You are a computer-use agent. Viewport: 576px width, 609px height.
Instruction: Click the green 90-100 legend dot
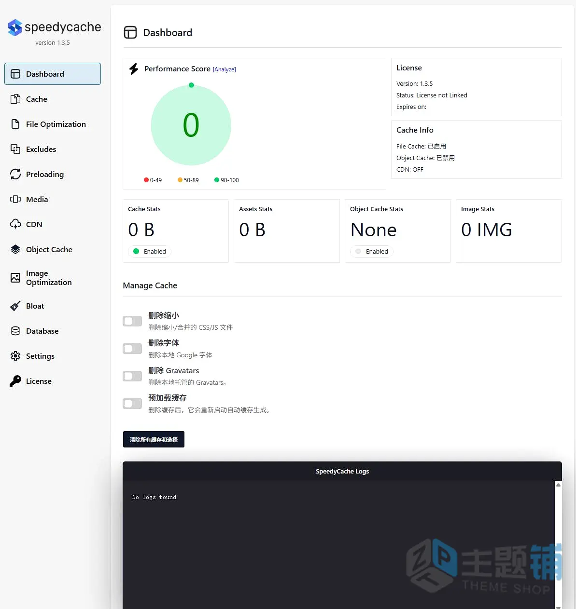(217, 180)
